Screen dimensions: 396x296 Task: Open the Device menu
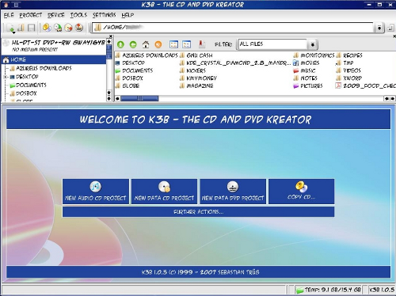point(56,15)
